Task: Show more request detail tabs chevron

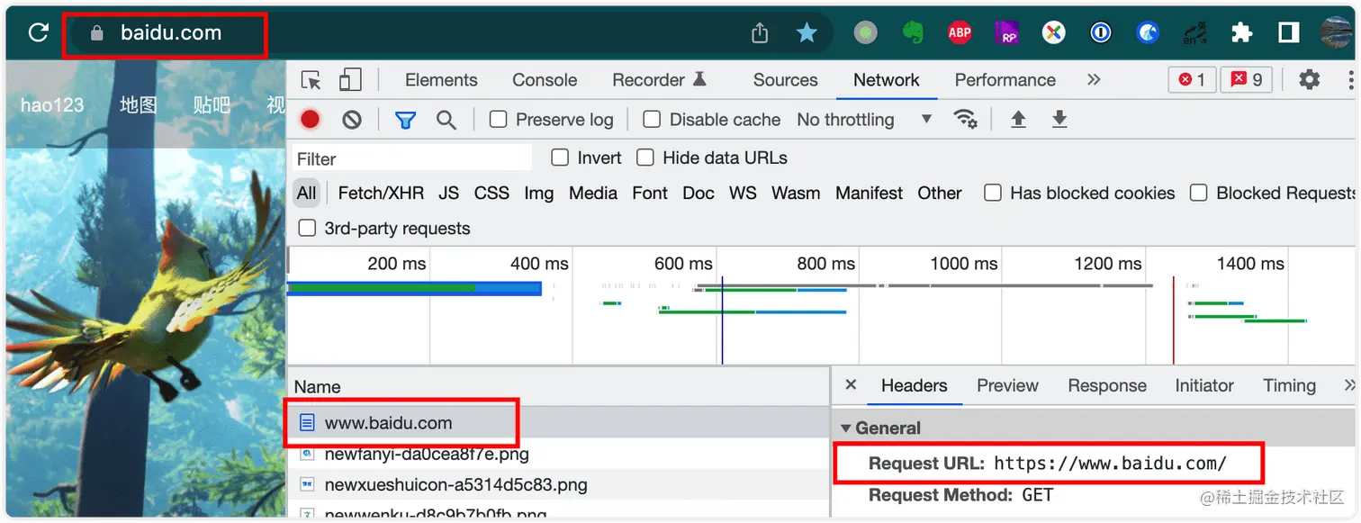Action: (1348, 385)
